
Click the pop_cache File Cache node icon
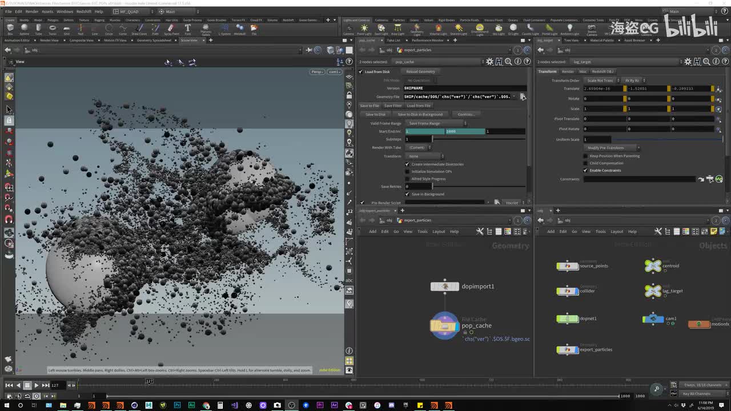click(x=444, y=326)
